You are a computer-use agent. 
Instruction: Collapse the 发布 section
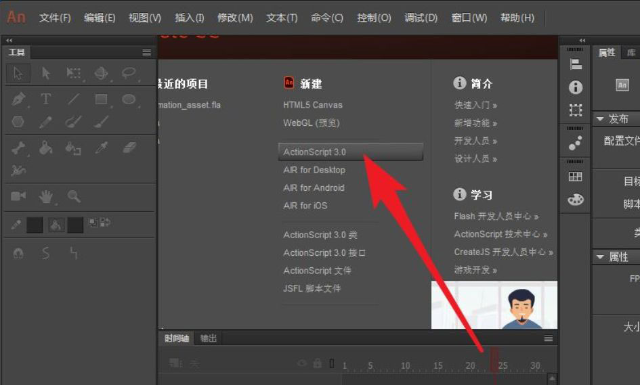[600, 118]
